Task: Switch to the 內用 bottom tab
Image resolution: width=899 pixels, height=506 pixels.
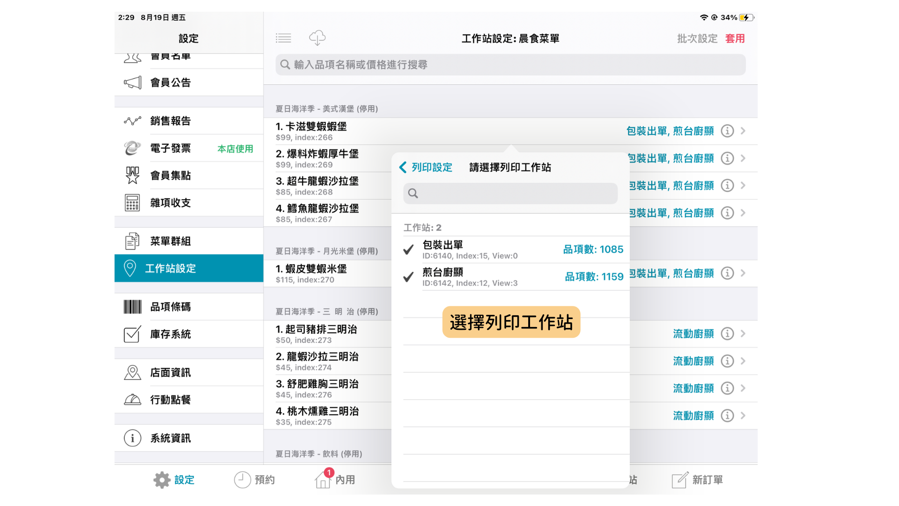Action: [x=335, y=480]
